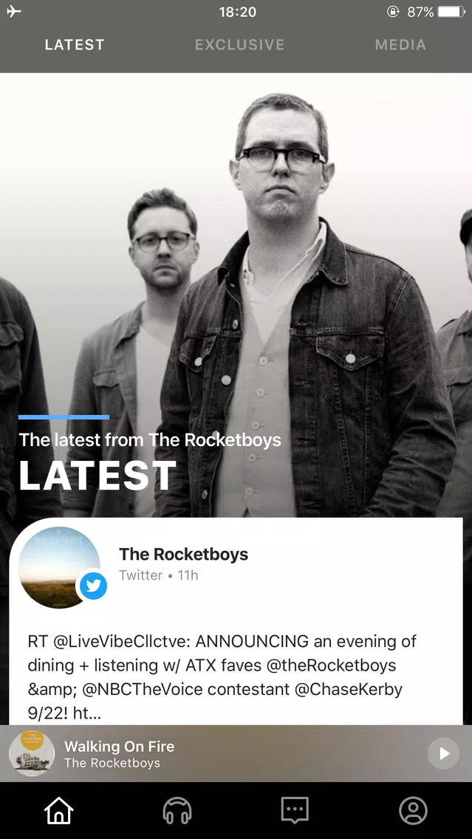Open The Rocketboys profile avatar
Screen dimensions: 472x839
59,568
